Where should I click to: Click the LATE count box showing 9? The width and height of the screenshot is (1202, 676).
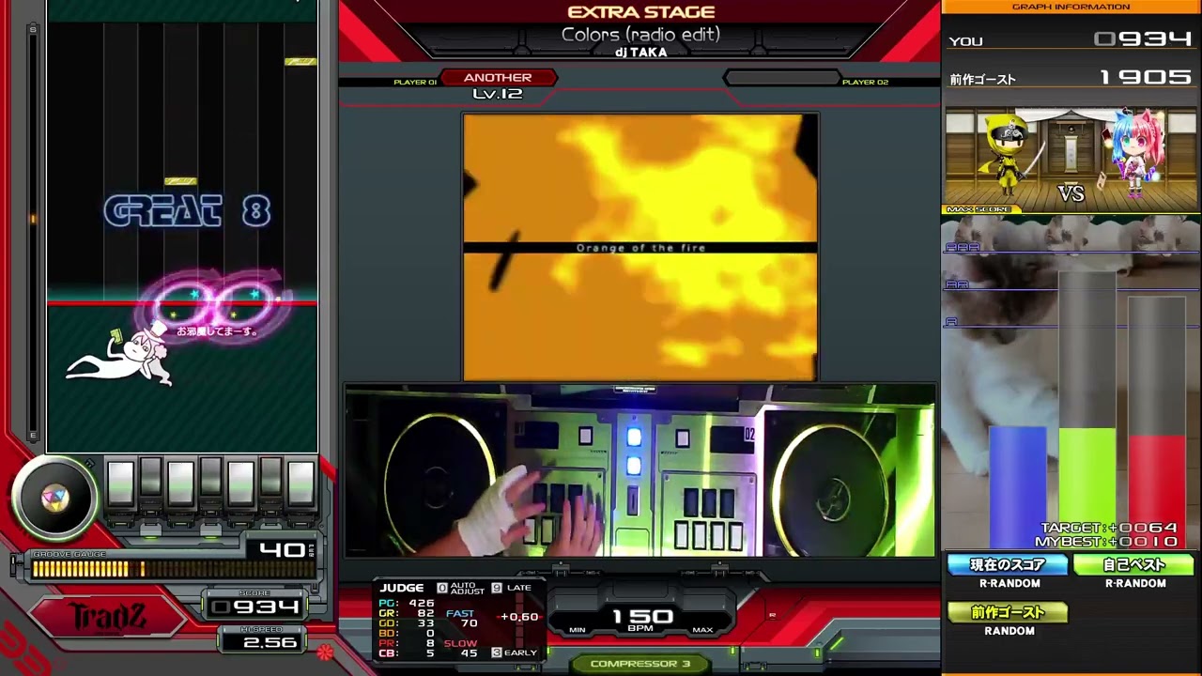tap(497, 588)
